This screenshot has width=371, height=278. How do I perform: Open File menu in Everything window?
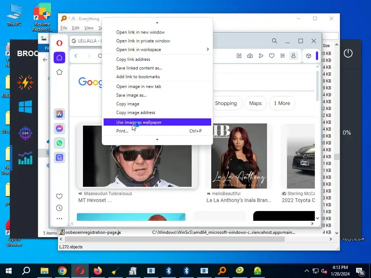64,28
